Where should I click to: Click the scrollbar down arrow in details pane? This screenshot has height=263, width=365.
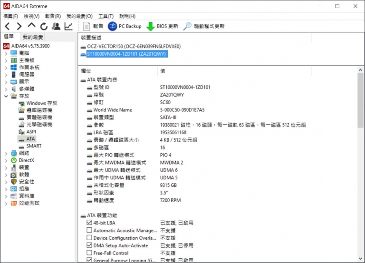click(x=360, y=259)
